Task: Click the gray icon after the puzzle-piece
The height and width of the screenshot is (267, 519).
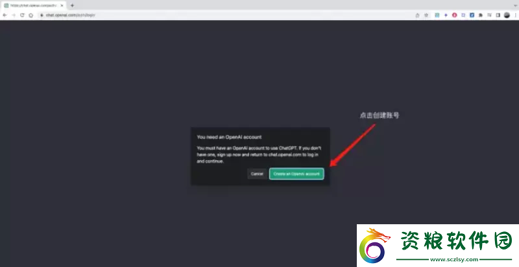Action: coord(489,15)
